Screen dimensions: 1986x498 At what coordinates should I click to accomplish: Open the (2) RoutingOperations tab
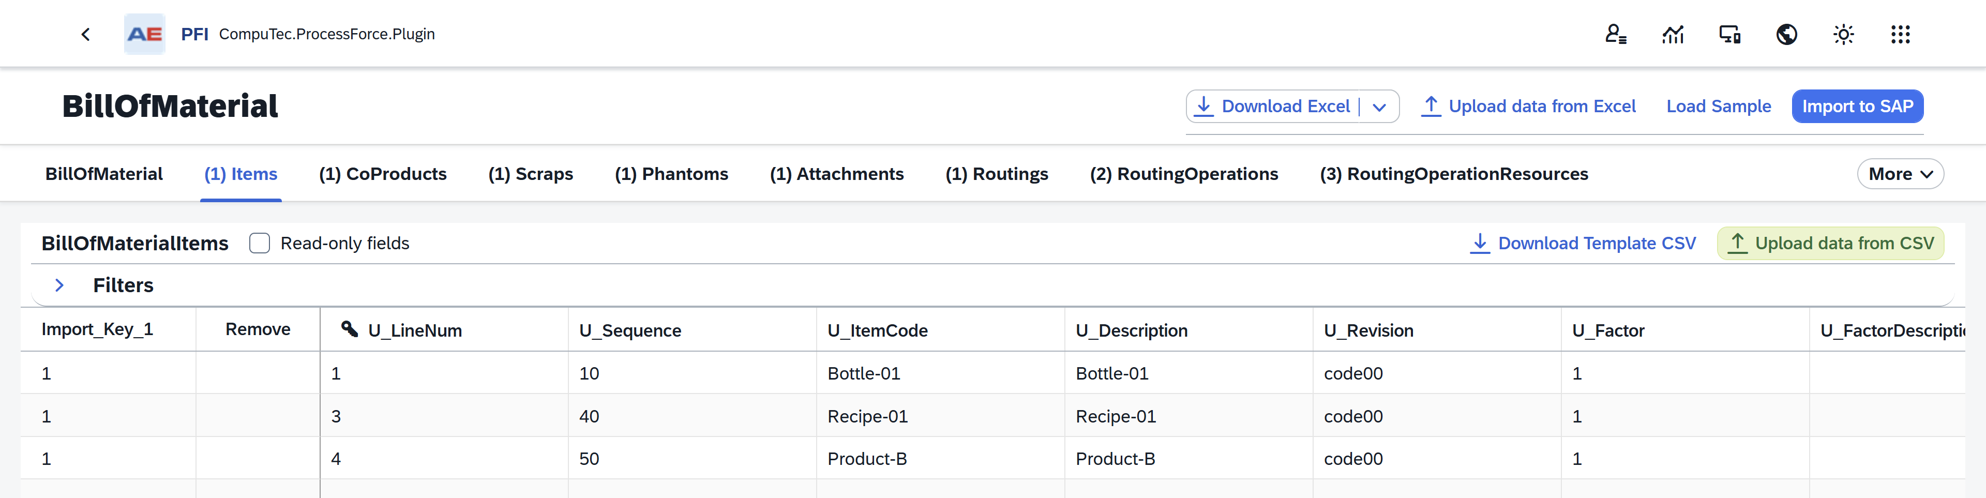(1184, 174)
